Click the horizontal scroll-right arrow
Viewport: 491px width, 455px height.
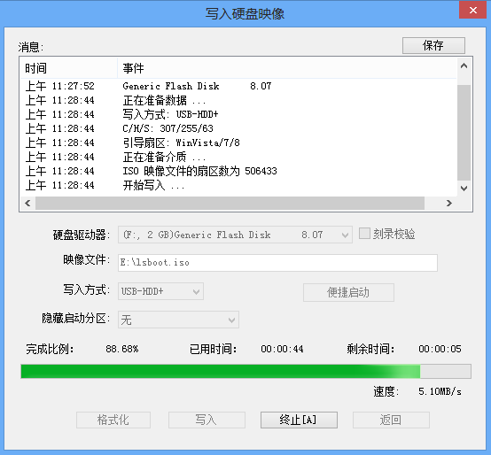tap(449, 204)
